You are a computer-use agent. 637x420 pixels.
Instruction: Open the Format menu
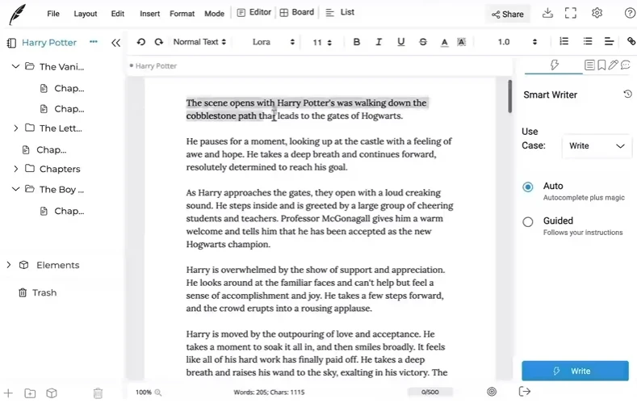point(182,14)
